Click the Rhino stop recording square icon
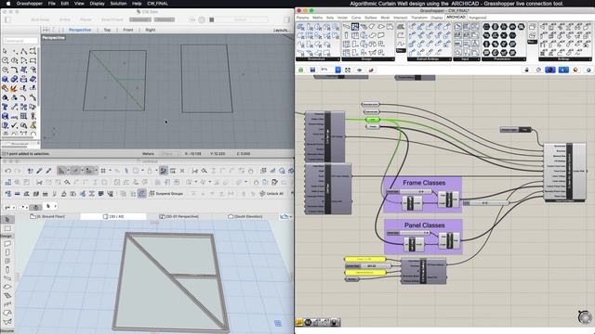 [x=212, y=19]
